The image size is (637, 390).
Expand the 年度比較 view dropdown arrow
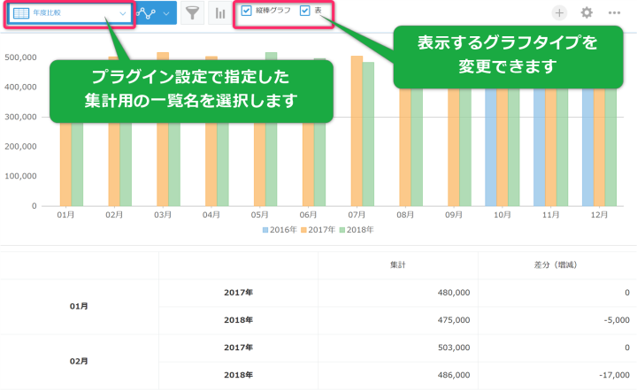[122, 14]
